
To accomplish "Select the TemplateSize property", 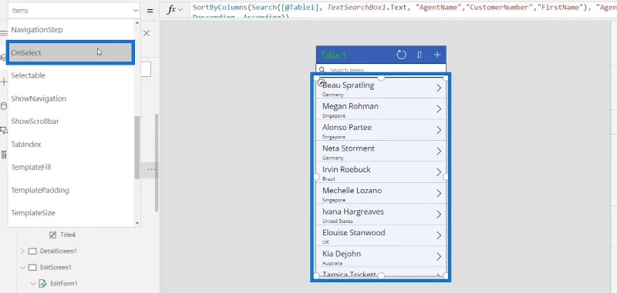I will pos(71,213).
